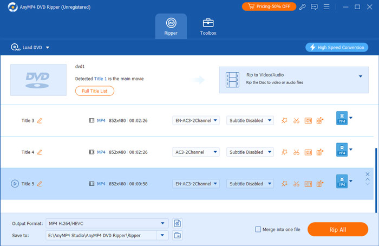Open output profile settings icon

178,223
